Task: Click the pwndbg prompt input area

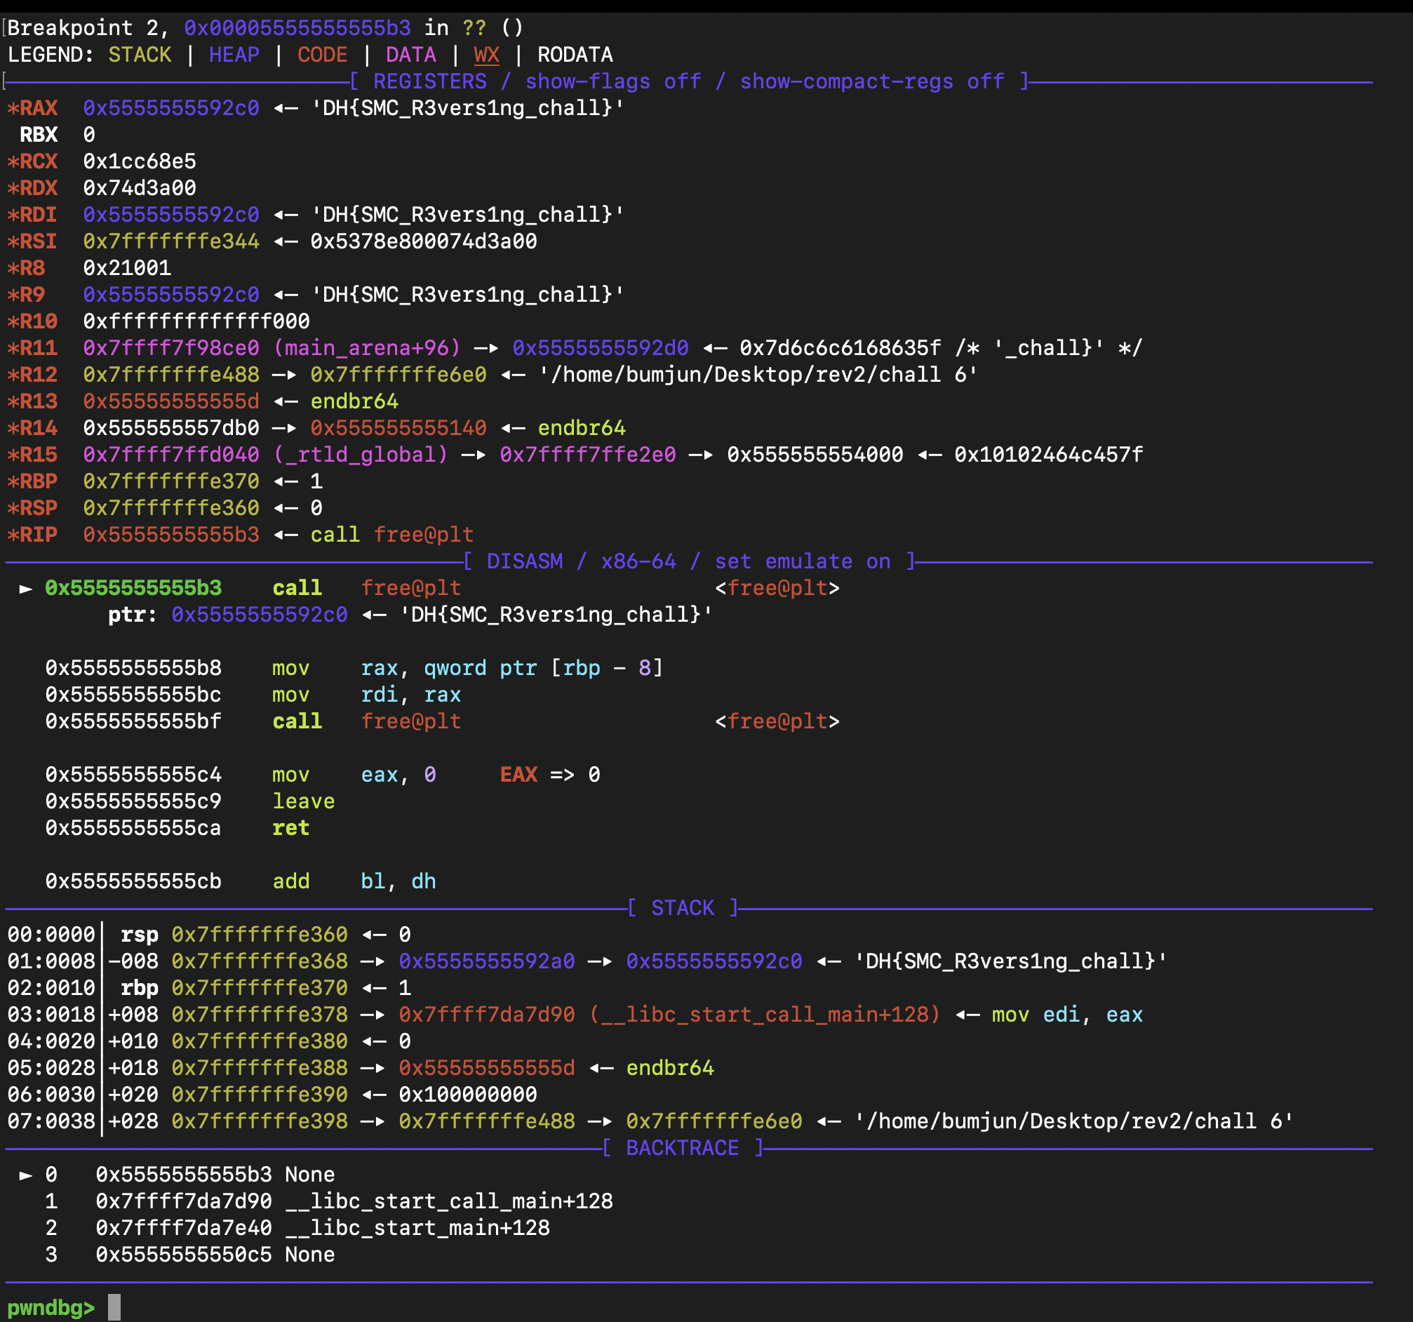Action: (114, 1307)
